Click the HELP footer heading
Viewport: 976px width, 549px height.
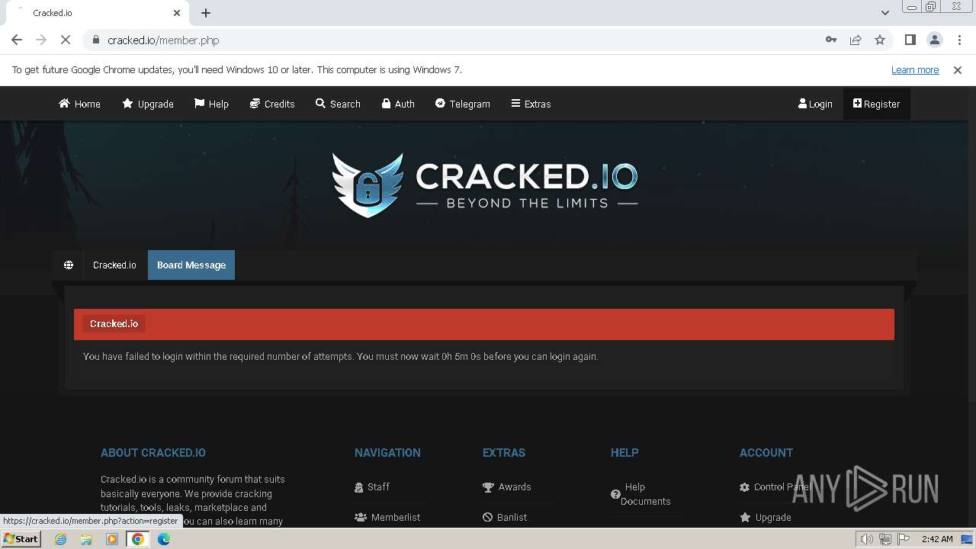click(624, 453)
